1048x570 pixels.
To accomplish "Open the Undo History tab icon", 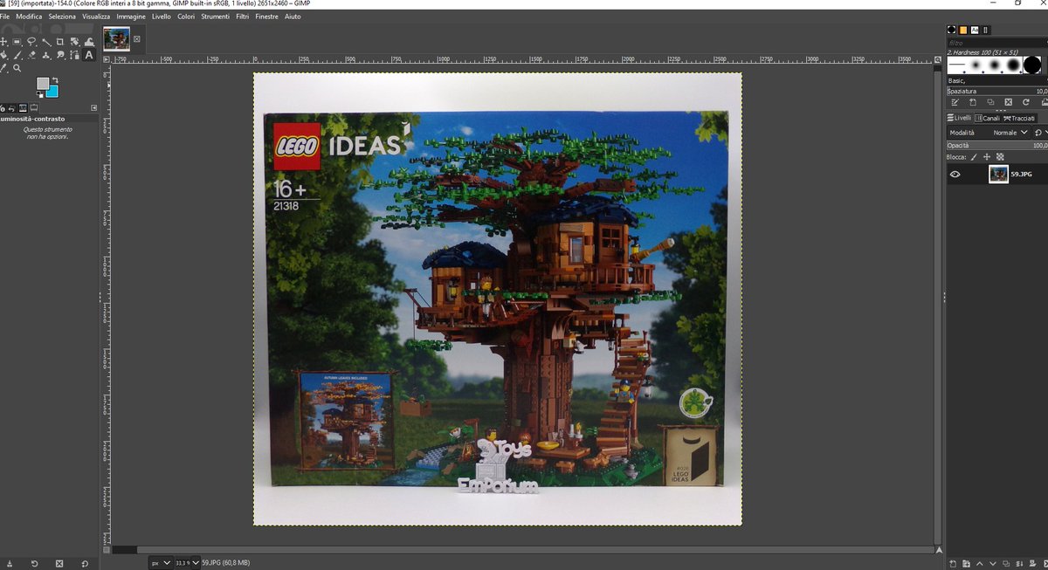I will [x=11, y=108].
